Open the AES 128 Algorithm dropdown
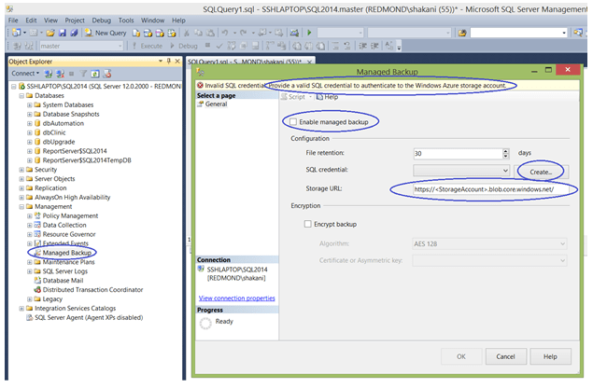This screenshot has width=593, height=388. pyautogui.click(x=489, y=244)
